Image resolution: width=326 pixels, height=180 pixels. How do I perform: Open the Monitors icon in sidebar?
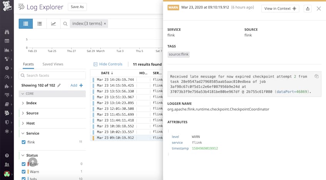point(7,59)
